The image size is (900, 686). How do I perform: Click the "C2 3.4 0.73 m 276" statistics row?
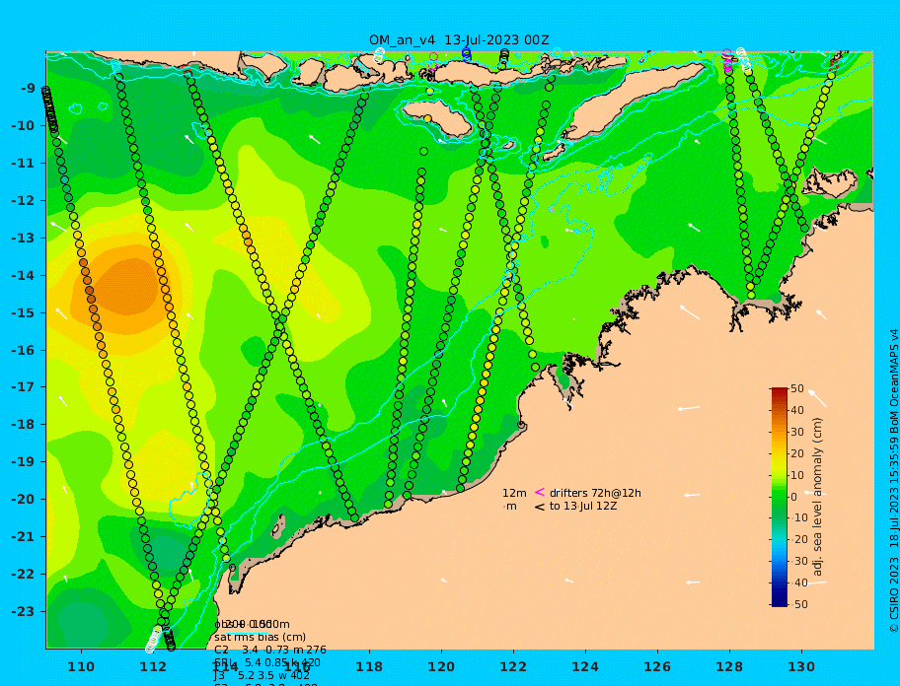[x=270, y=650]
